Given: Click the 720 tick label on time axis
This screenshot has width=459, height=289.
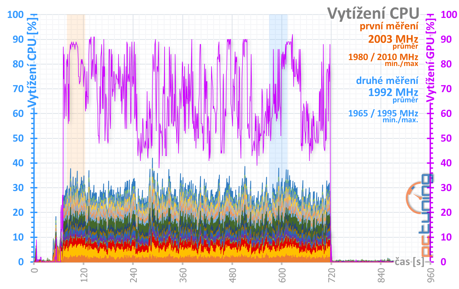Looking at the screenshot, I should (332, 275).
